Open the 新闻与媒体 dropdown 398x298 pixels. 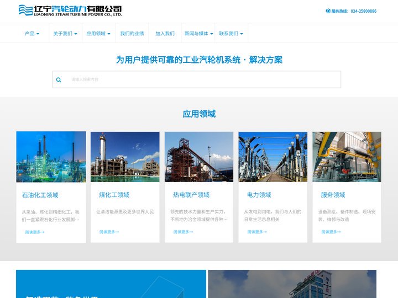click(x=199, y=34)
